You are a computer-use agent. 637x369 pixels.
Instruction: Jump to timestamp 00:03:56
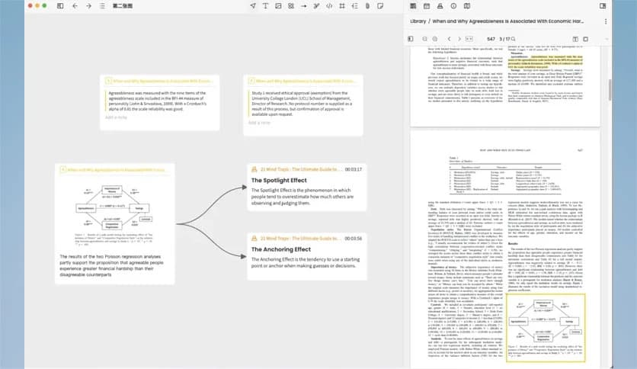[353, 239]
